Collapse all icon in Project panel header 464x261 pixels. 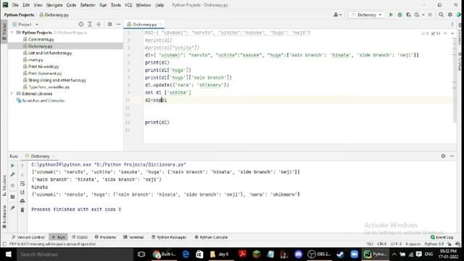tap(99, 24)
